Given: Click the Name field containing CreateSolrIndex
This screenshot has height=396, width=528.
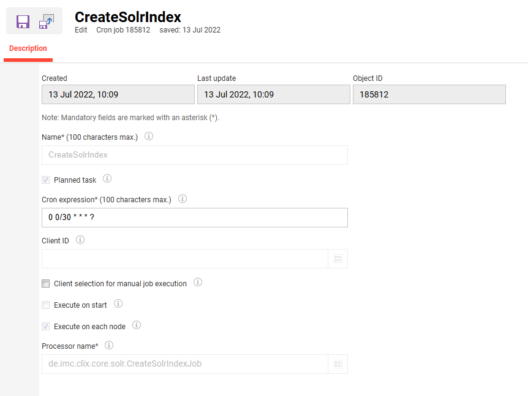Looking at the screenshot, I should click(x=195, y=155).
